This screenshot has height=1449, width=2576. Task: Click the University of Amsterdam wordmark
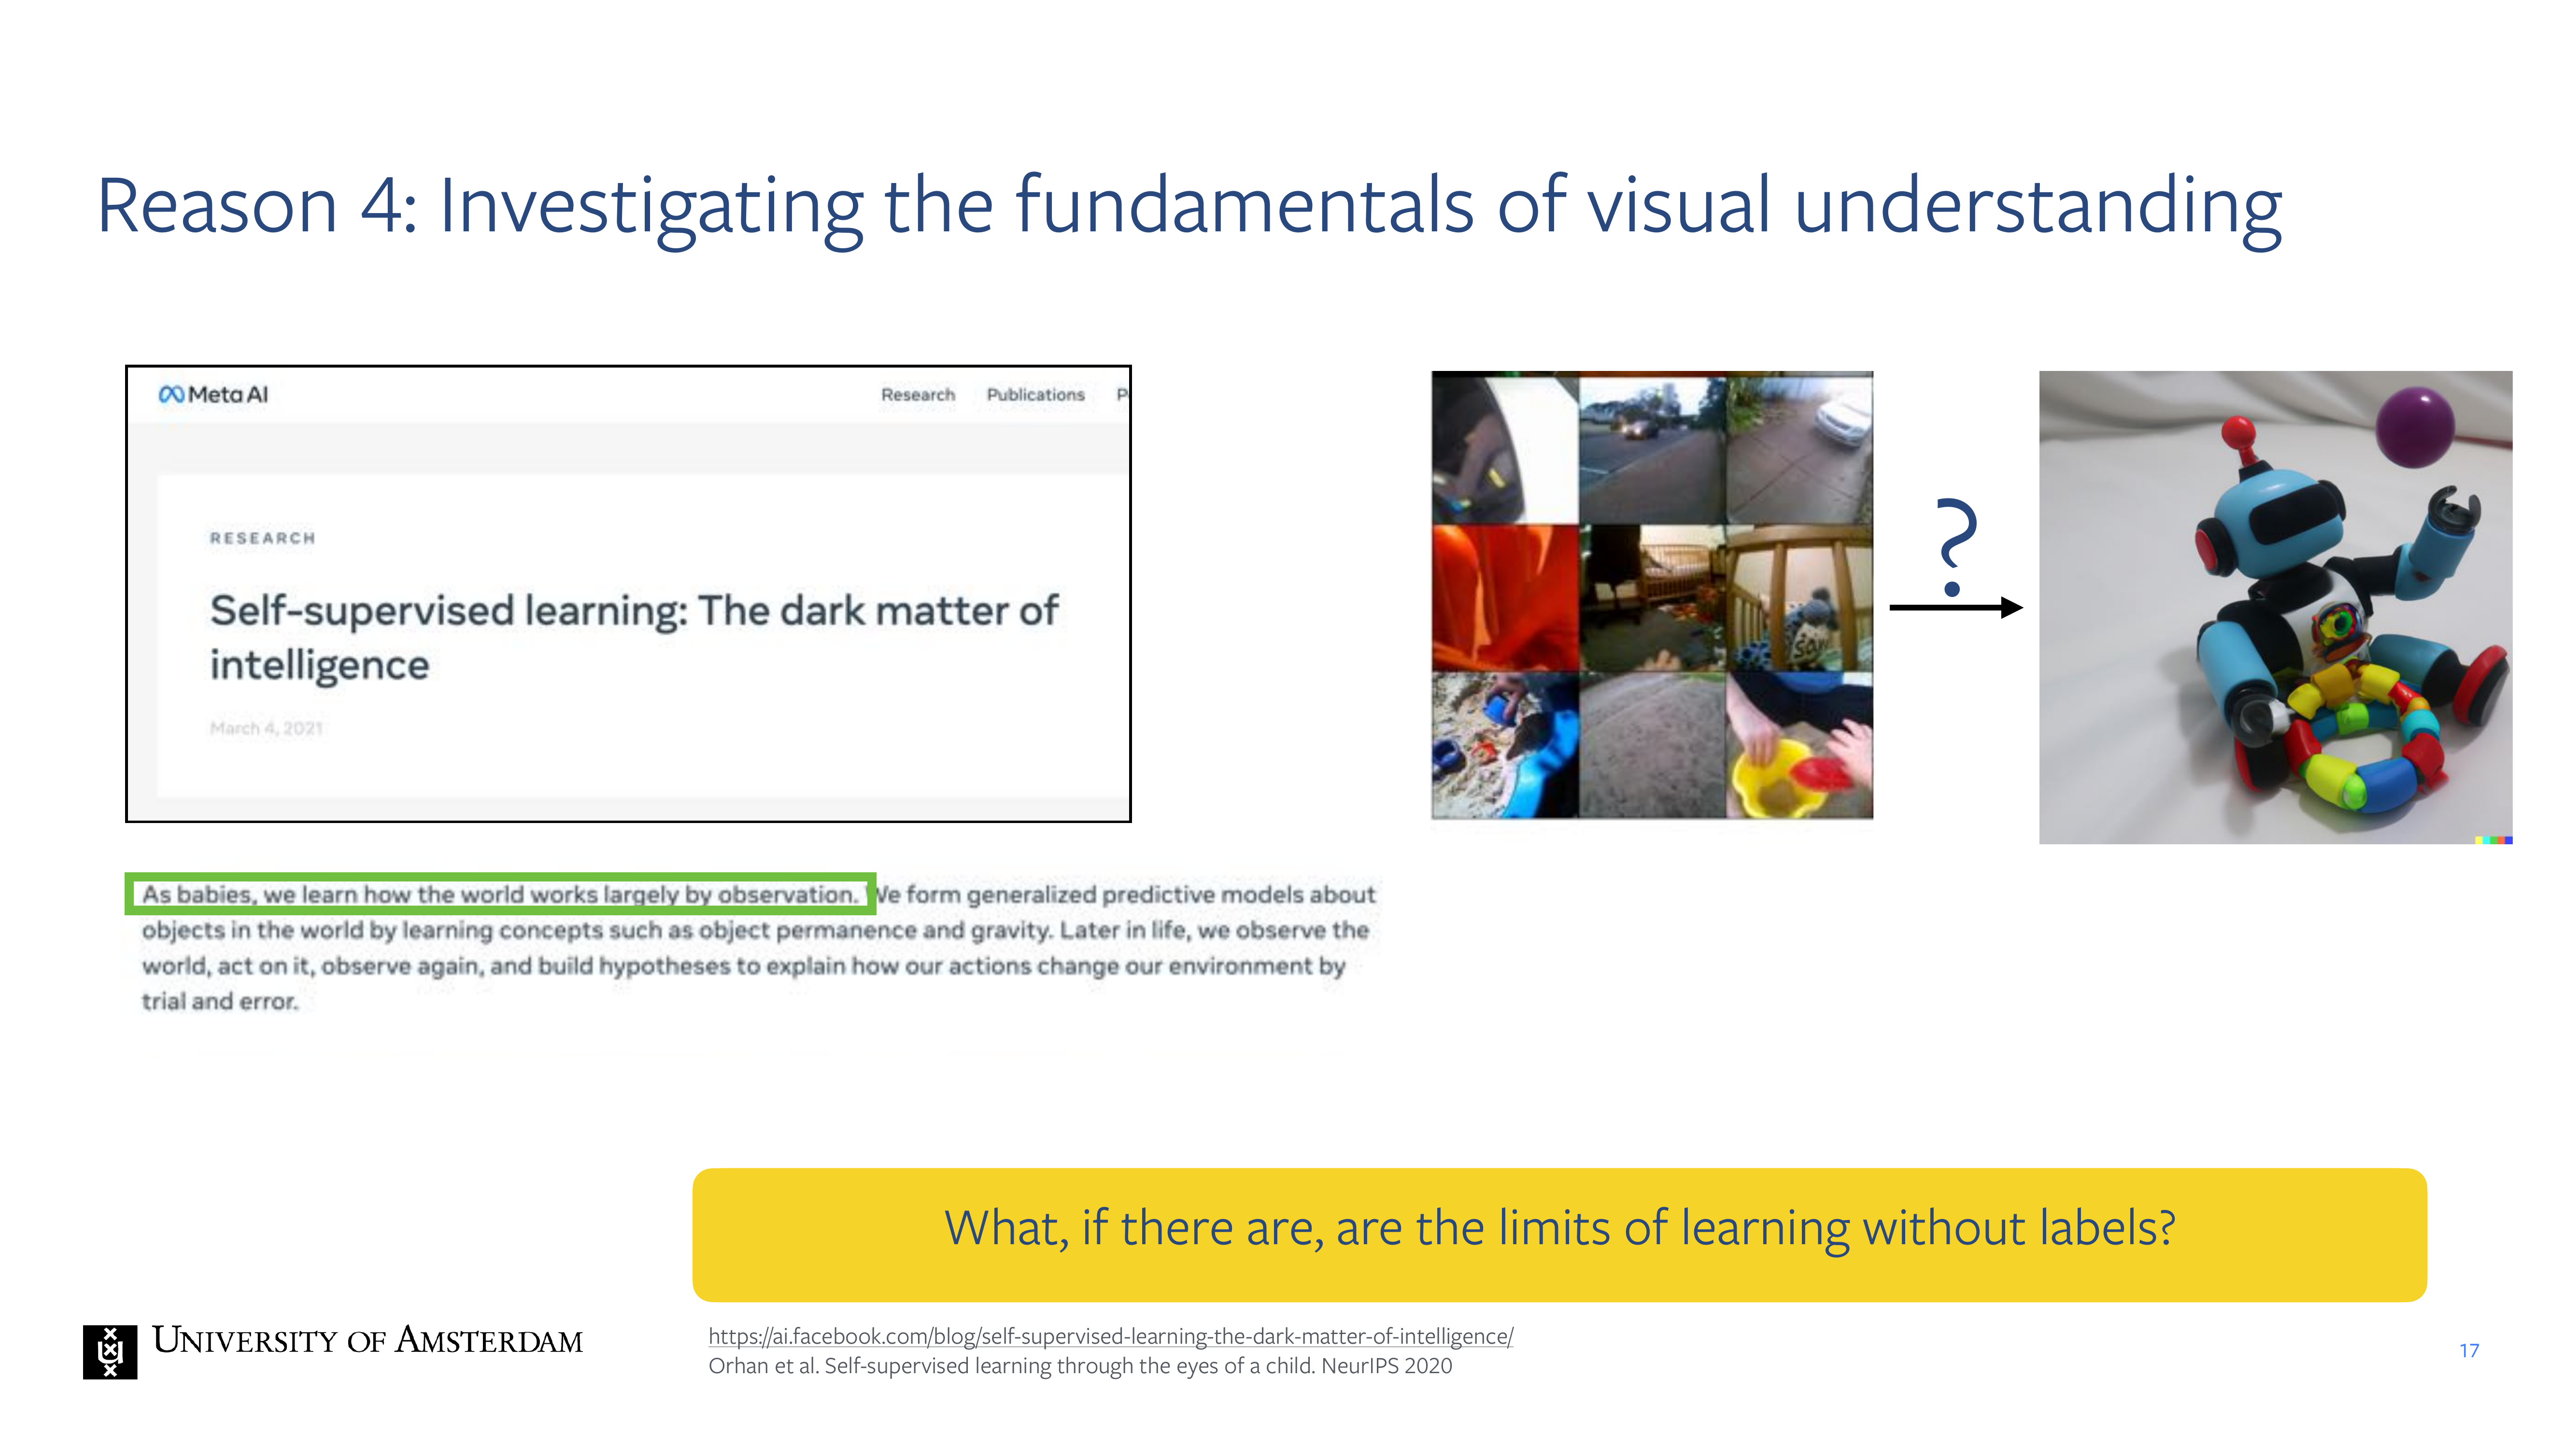click(367, 1340)
